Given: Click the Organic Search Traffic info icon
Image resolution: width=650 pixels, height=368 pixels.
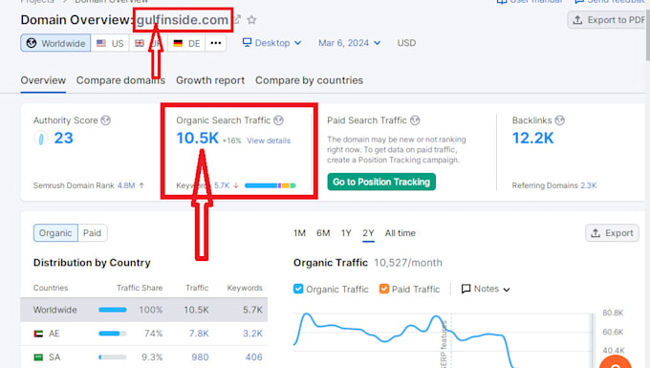Looking at the screenshot, I should point(278,120).
